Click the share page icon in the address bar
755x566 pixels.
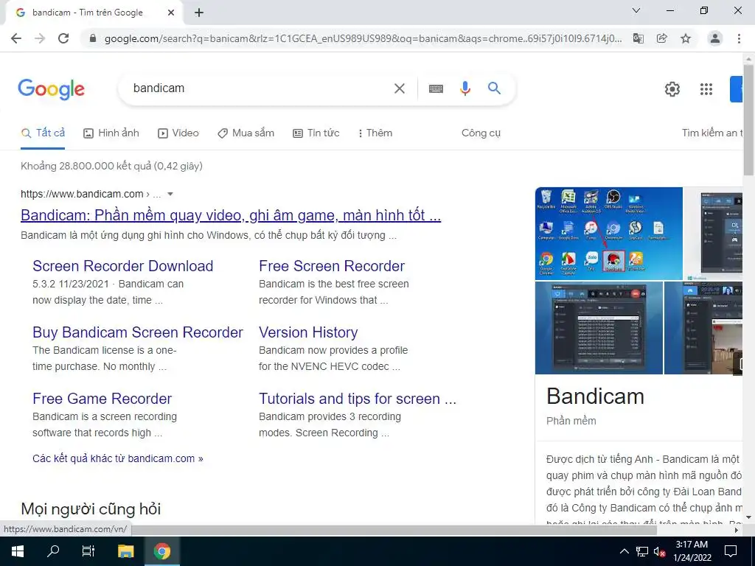pyautogui.click(x=662, y=38)
